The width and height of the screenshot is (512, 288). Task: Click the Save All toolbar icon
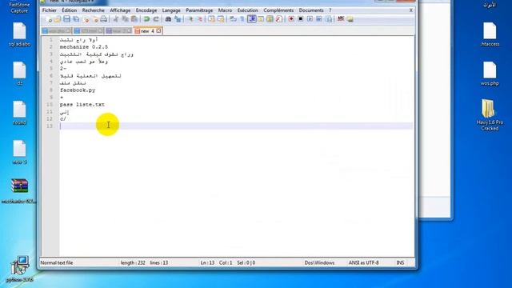tap(76, 19)
